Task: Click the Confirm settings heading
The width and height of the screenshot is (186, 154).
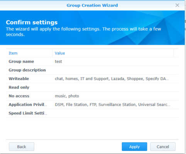Action: click(x=32, y=22)
